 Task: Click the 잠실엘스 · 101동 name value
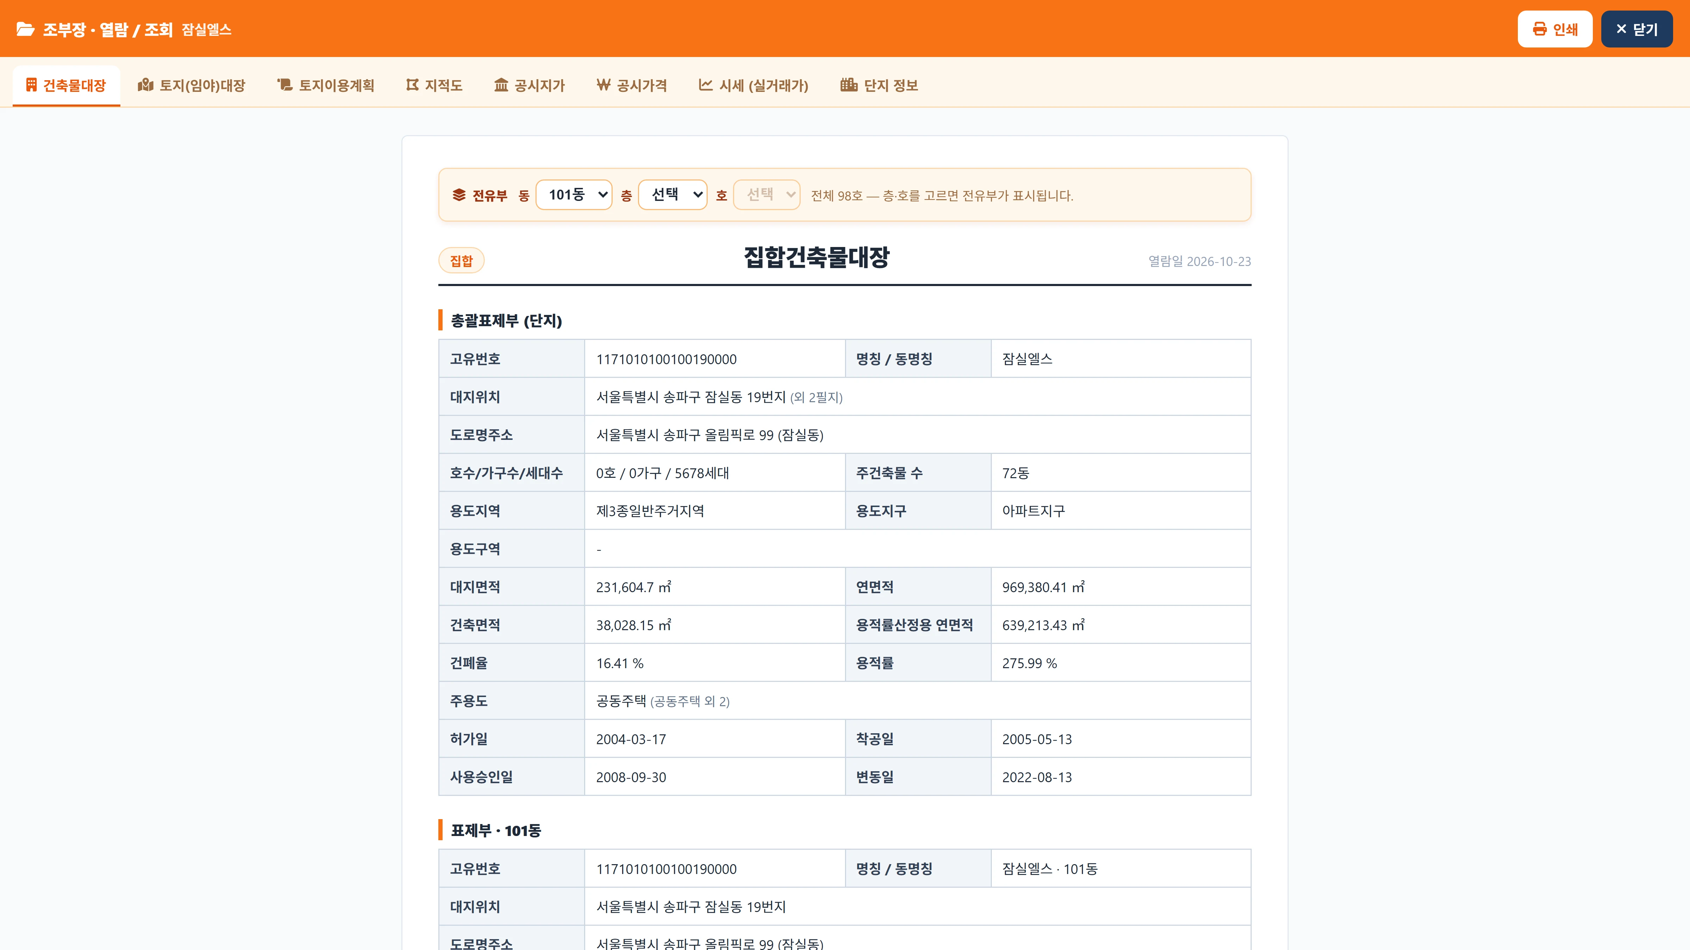(1050, 869)
